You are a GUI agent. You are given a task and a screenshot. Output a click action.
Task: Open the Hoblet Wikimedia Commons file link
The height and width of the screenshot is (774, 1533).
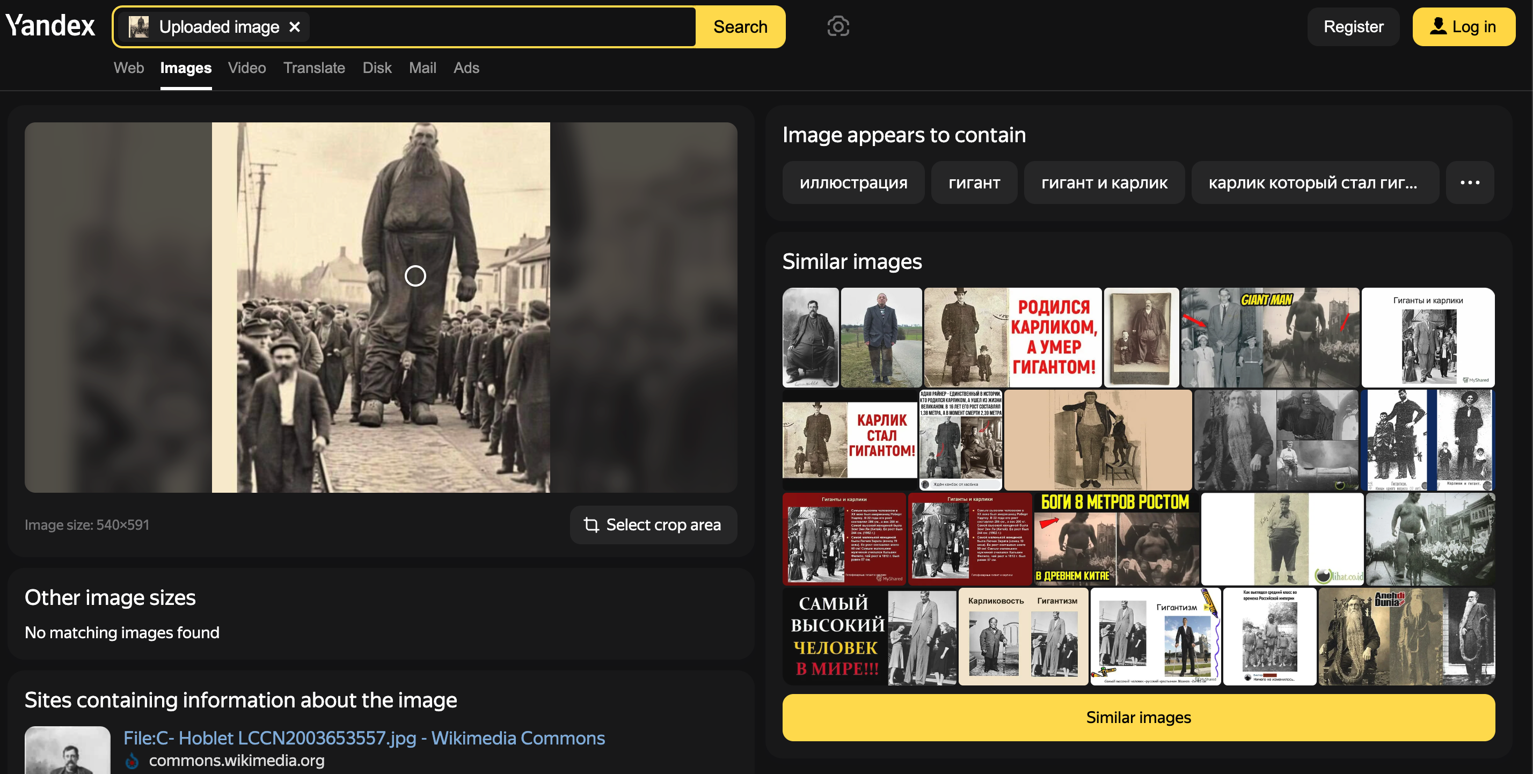coord(363,738)
